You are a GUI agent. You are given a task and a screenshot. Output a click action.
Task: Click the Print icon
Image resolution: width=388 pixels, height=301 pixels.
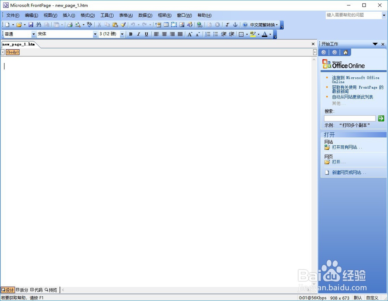tap(70, 24)
